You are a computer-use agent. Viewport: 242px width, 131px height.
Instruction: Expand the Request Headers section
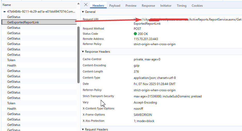(x=83, y=129)
